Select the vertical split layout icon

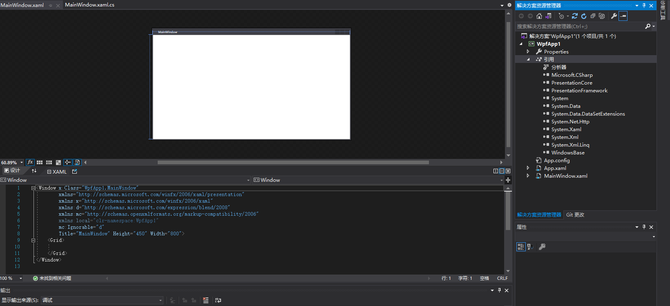coord(496,171)
